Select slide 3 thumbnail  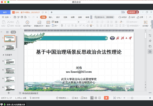tap(10, 62)
